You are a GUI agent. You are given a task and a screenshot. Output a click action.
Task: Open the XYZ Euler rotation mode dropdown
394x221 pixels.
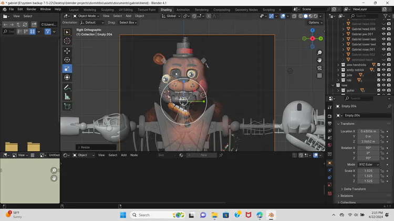tap(368, 164)
